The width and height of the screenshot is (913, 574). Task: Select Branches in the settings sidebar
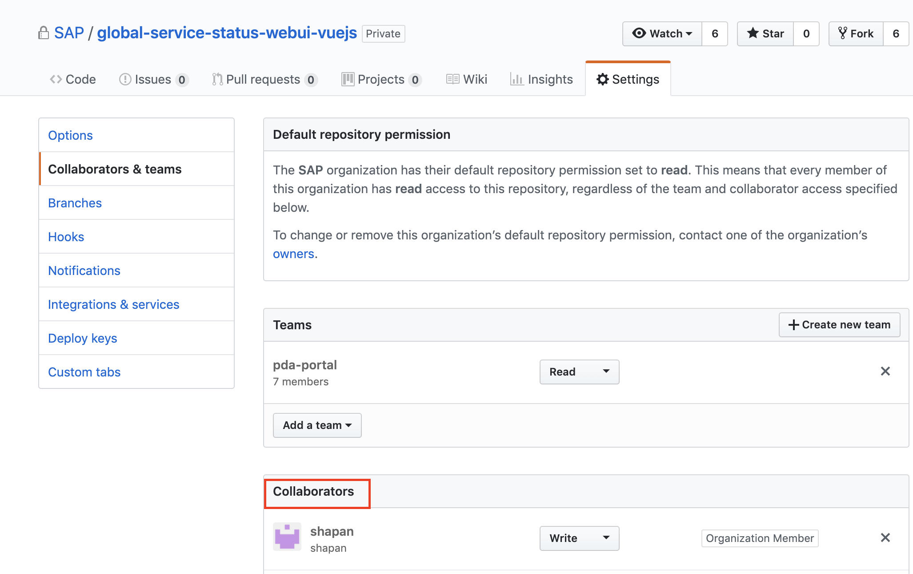pos(75,203)
